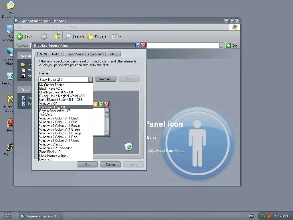
Task: Click the Up folder icon
Action: (x=57, y=36)
